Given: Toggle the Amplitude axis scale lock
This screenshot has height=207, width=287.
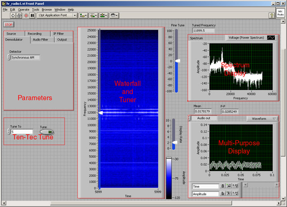Looking at the screenshot, I should coord(223,194).
